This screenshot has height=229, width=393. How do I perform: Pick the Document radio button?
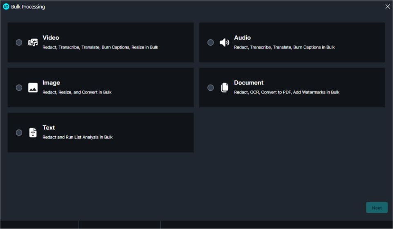(x=210, y=87)
